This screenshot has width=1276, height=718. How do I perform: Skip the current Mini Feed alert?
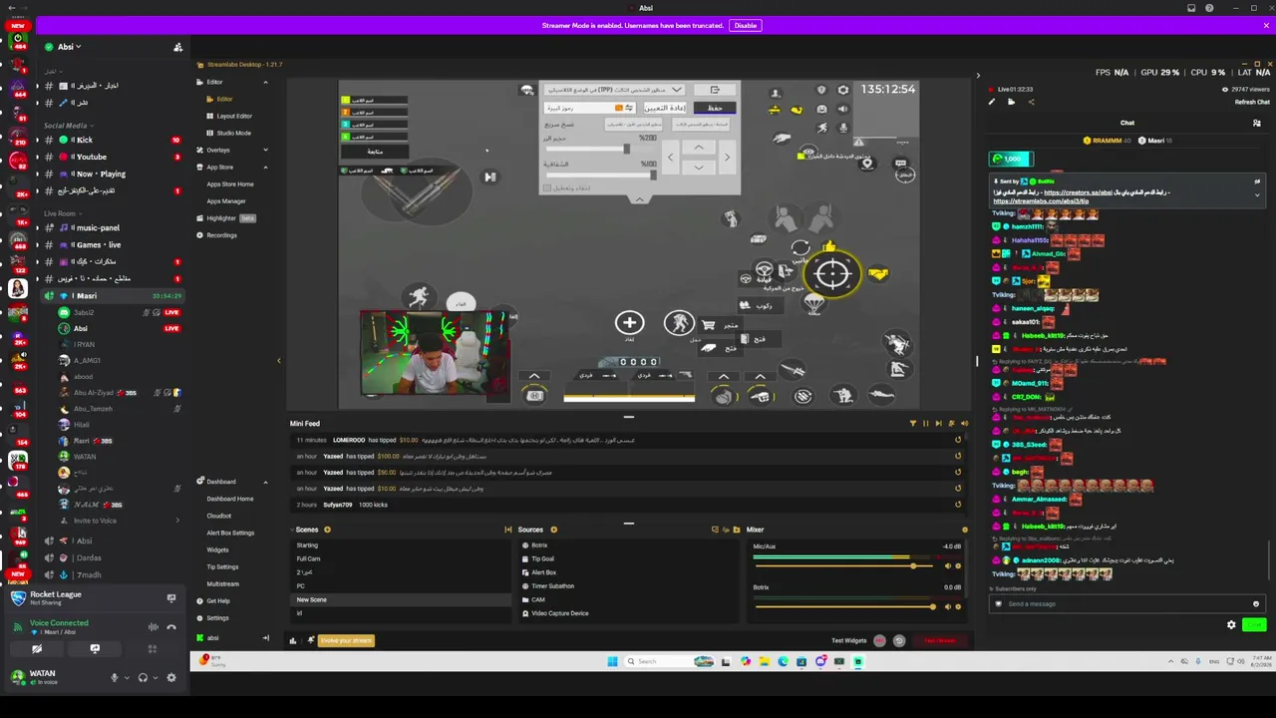point(938,424)
